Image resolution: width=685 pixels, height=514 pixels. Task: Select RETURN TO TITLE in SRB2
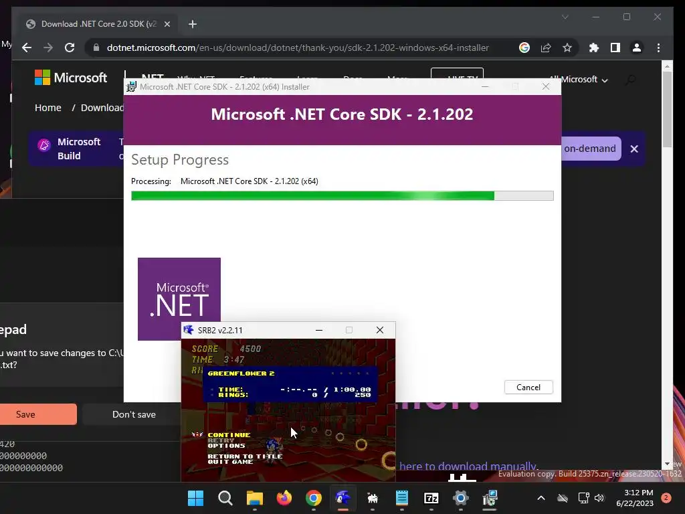pos(245,456)
